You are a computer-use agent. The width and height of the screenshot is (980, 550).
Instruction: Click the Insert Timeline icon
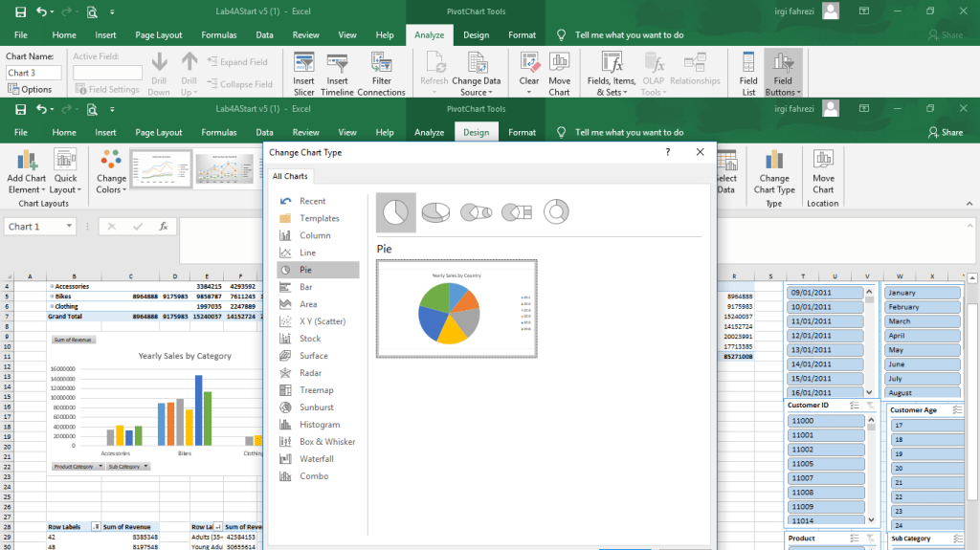coord(337,64)
